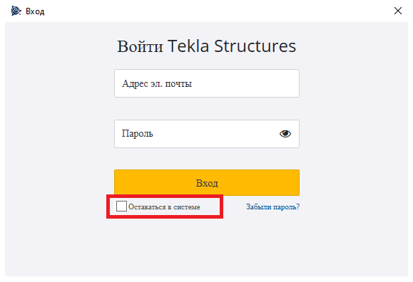
Task: Select the email address text box
Action: [x=207, y=83]
